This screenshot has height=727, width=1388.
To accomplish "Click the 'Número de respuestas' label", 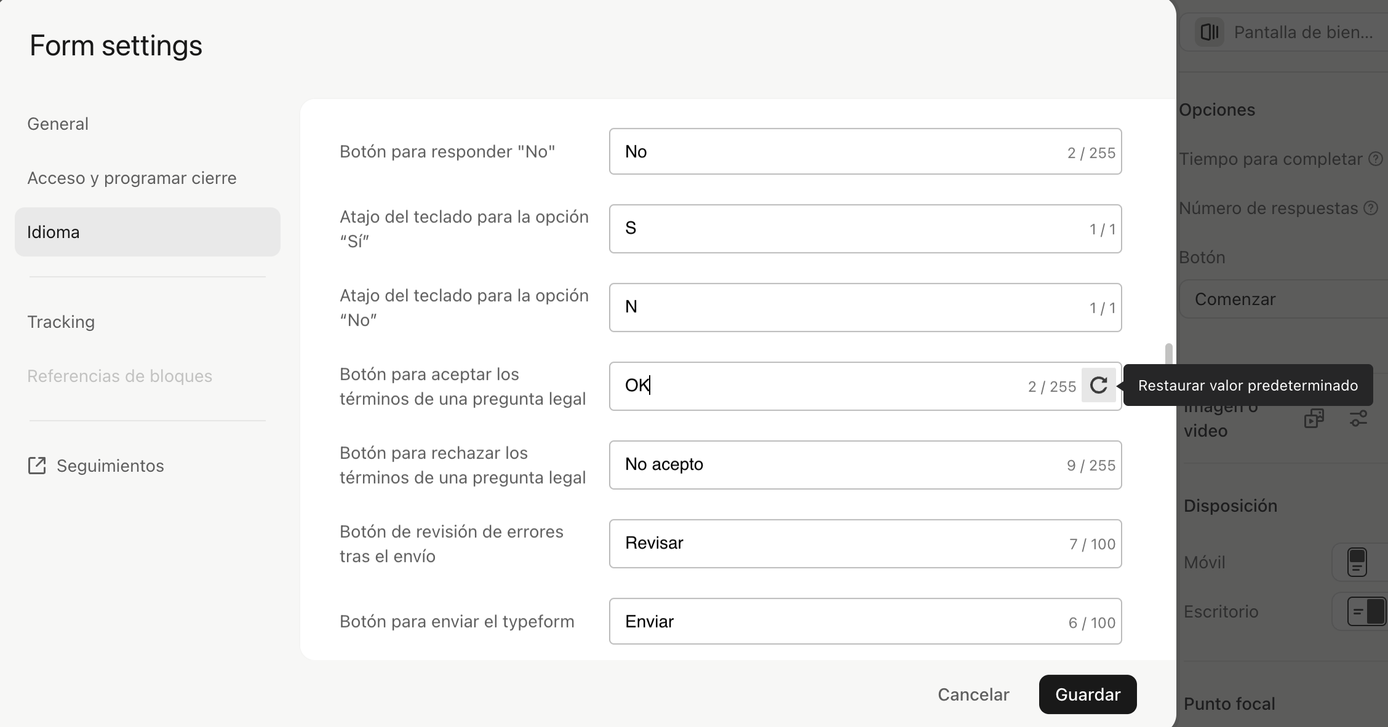I will click(1268, 208).
